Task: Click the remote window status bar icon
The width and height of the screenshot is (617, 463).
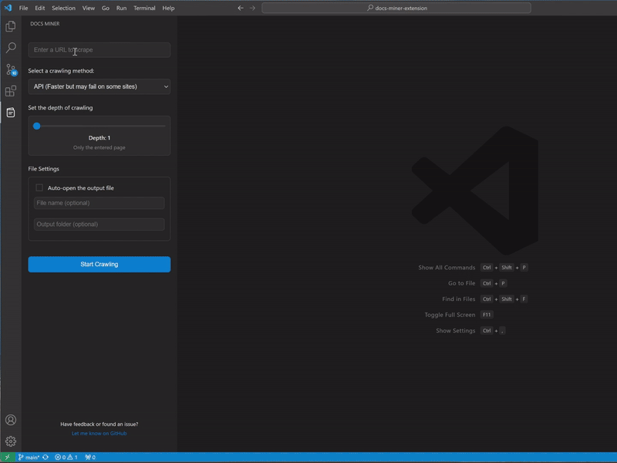Action: tap(7, 458)
